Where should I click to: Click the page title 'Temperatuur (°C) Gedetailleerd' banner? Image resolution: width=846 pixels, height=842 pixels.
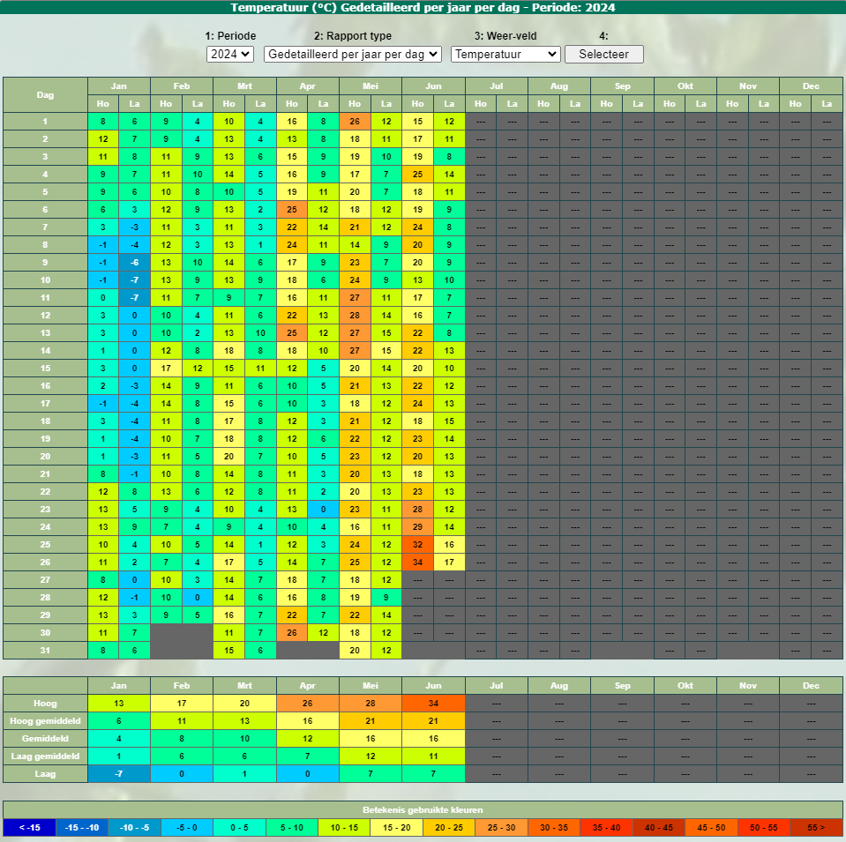[423, 7]
